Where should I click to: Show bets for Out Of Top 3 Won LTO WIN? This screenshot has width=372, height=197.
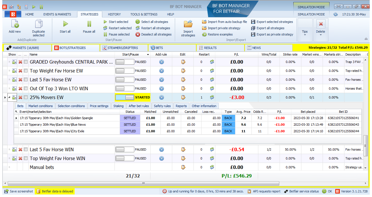pyautogui.click(x=14, y=88)
